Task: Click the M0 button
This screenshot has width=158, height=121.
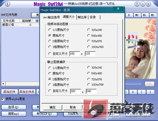Action: tap(137, 15)
